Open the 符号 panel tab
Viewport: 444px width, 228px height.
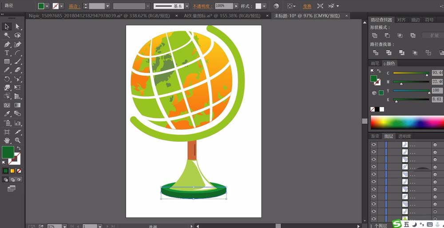click(x=429, y=20)
